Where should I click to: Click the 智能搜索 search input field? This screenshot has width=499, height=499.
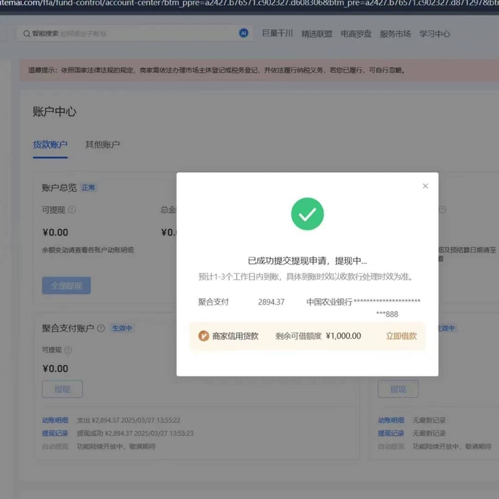coord(134,33)
